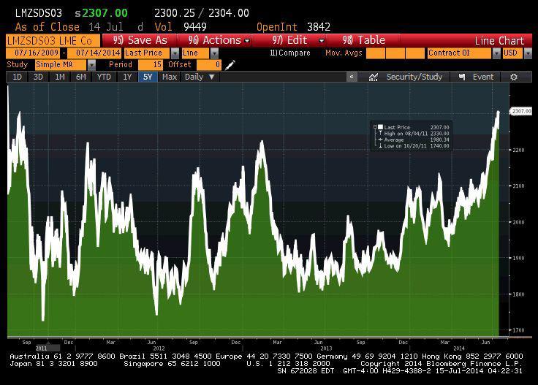Collapse the legend tree box
Screen dimensions: 538x385
375,127
